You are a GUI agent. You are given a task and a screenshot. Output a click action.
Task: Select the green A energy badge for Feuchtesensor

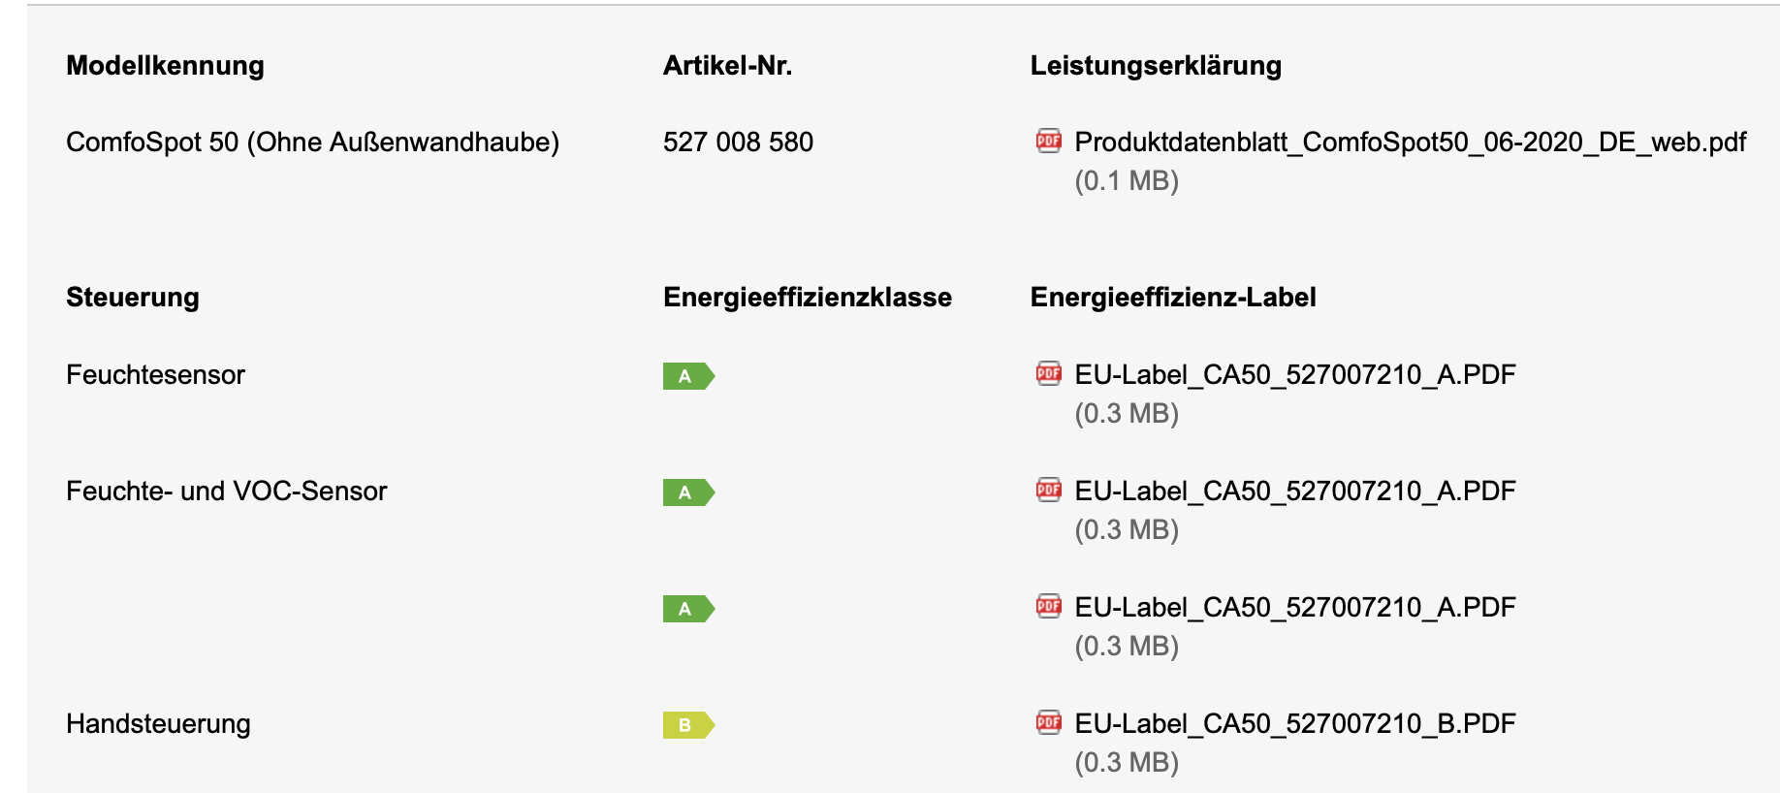[x=688, y=376]
